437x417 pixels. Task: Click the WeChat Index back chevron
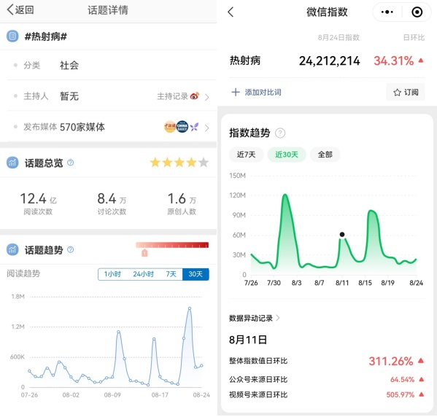(231, 12)
